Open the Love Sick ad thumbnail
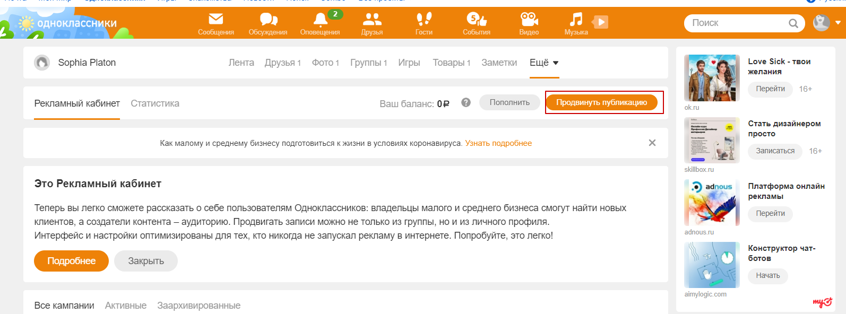The width and height of the screenshot is (846, 314). (x=712, y=78)
